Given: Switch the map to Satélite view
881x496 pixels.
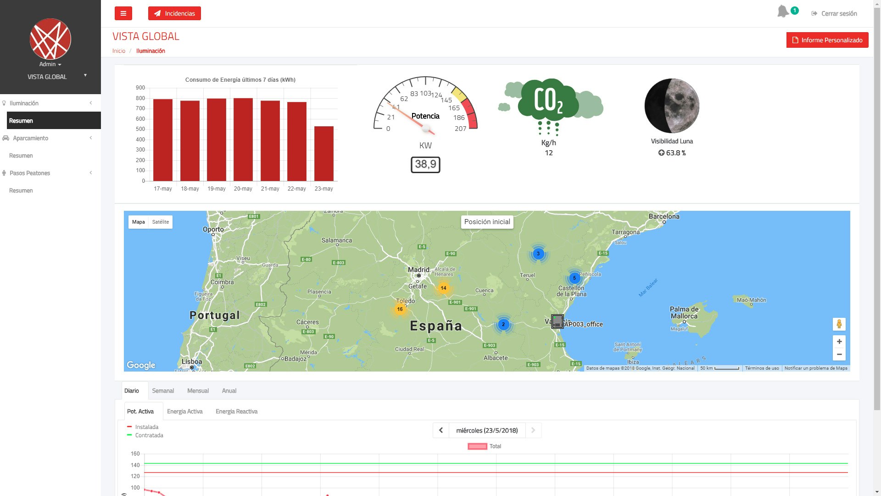Looking at the screenshot, I should coord(161,222).
